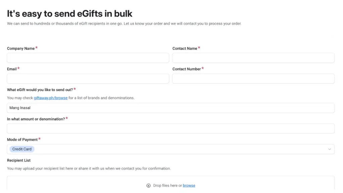Click the browse link to upload recipient list

189,185
